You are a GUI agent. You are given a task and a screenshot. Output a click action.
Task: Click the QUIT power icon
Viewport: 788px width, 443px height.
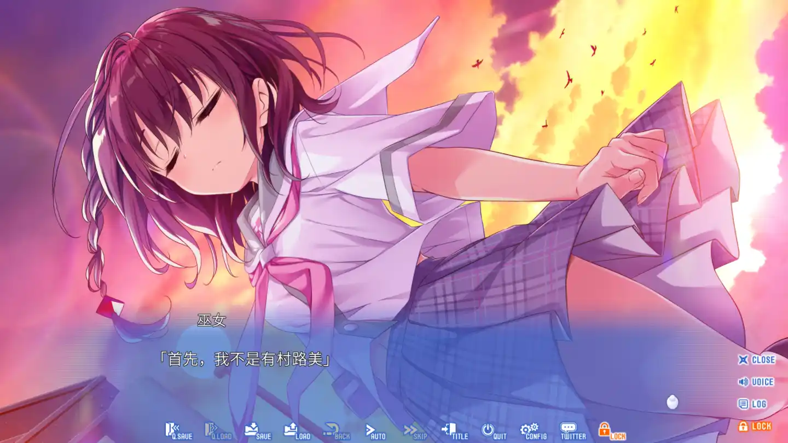click(494, 431)
